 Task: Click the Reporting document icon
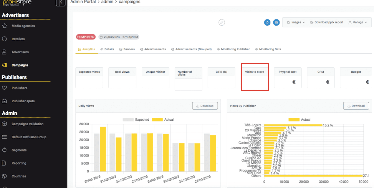coord(4,163)
